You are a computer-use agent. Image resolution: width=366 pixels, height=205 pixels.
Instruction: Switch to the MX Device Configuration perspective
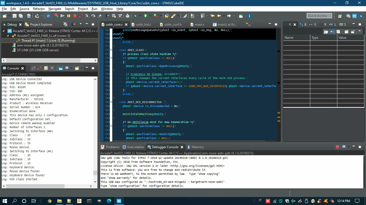354,16
